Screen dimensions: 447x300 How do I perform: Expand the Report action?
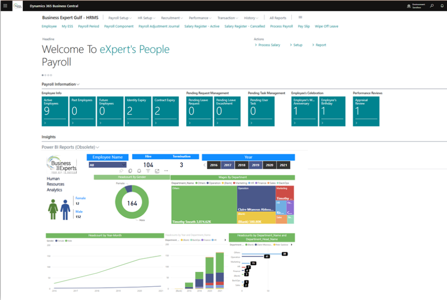[319, 45]
